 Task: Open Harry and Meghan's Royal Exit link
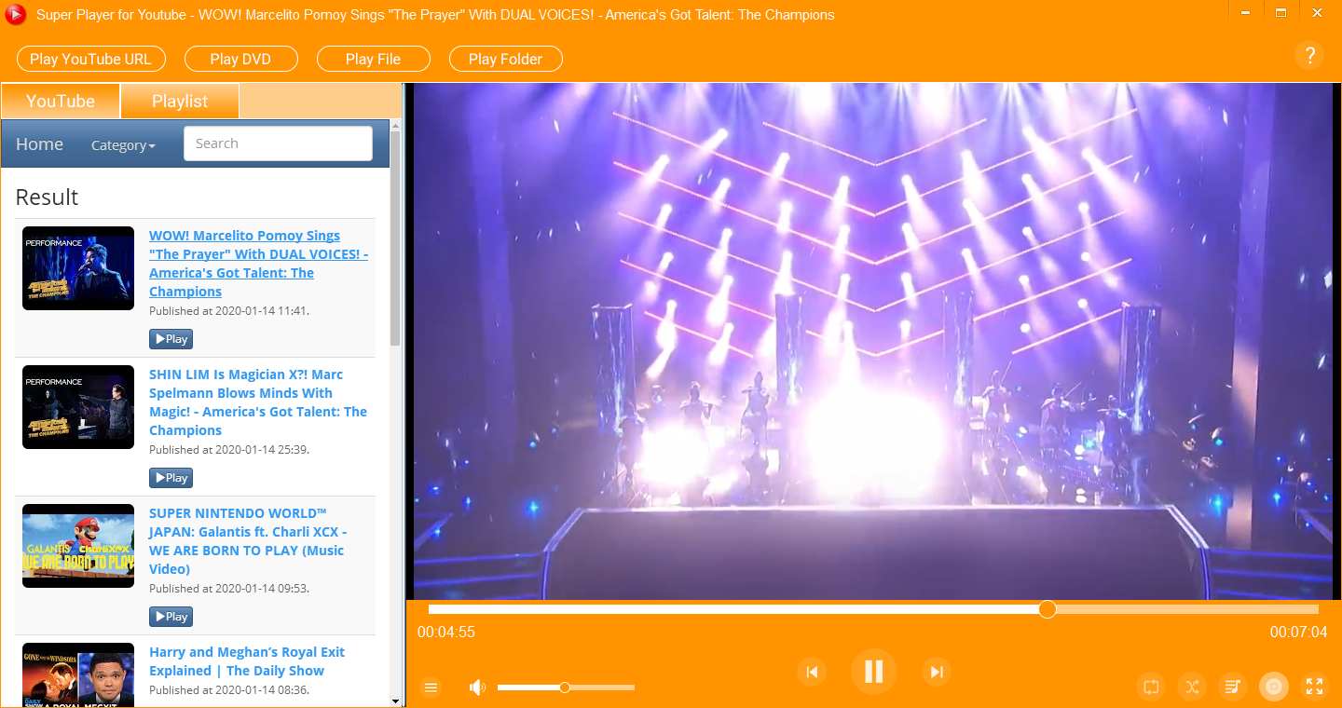point(247,661)
